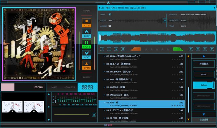This screenshot has height=128, width=217.
Task: Move playlist tabs down with the blue arrow
Action: [x=204, y=114]
